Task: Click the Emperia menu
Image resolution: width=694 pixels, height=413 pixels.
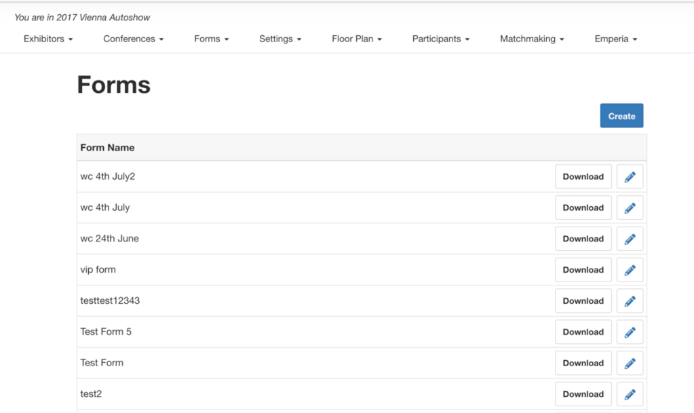Action: (616, 39)
